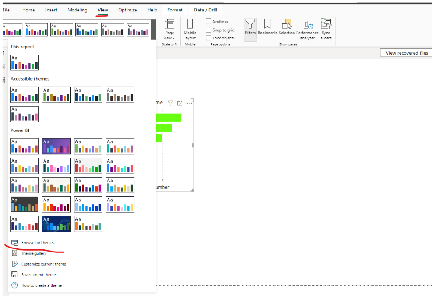Enable the Gridlines checkbox

(208, 21)
